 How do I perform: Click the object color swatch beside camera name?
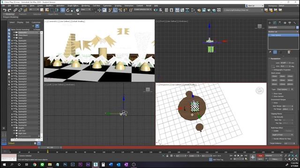[x=297, y=28]
